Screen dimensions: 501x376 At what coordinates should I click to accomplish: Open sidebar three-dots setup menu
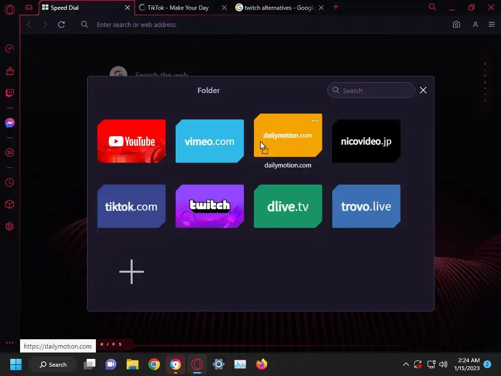(x=10, y=342)
